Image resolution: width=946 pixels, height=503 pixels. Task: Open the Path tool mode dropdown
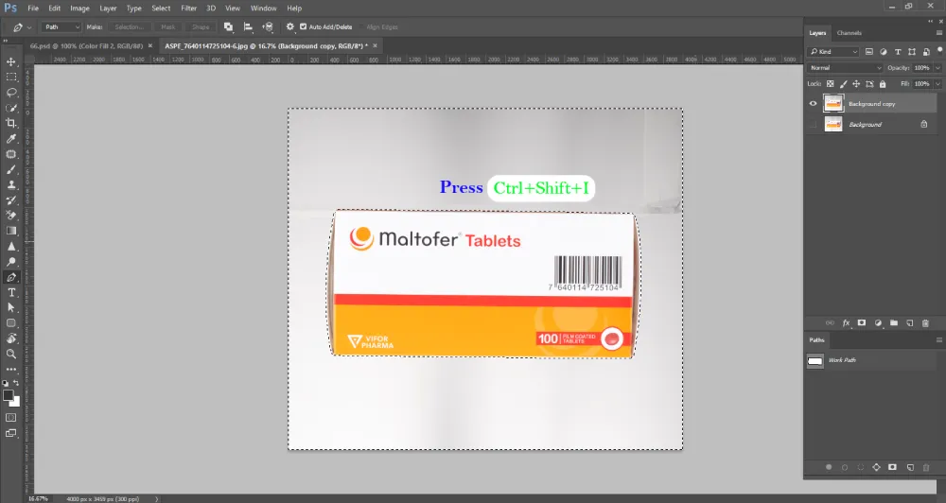click(61, 27)
